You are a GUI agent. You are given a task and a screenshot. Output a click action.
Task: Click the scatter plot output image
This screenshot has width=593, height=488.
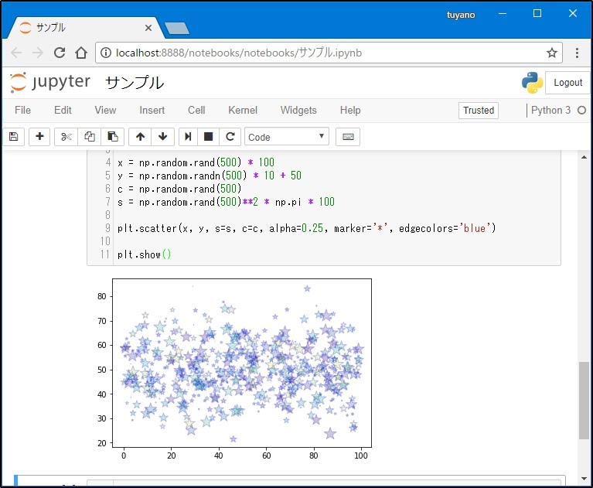(x=233, y=369)
